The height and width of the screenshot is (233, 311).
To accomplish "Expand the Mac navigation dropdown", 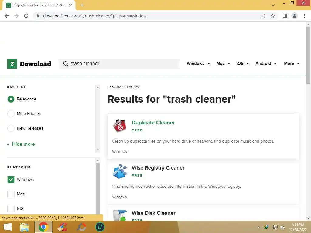I will click(x=223, y=64).
